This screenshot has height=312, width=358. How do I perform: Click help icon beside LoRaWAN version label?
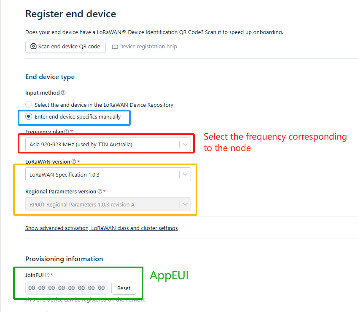pos(74,161)
